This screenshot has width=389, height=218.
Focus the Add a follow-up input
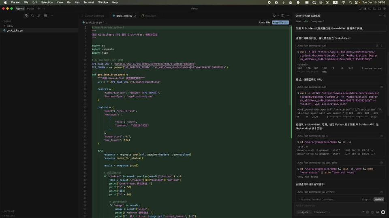coord(340,205)
